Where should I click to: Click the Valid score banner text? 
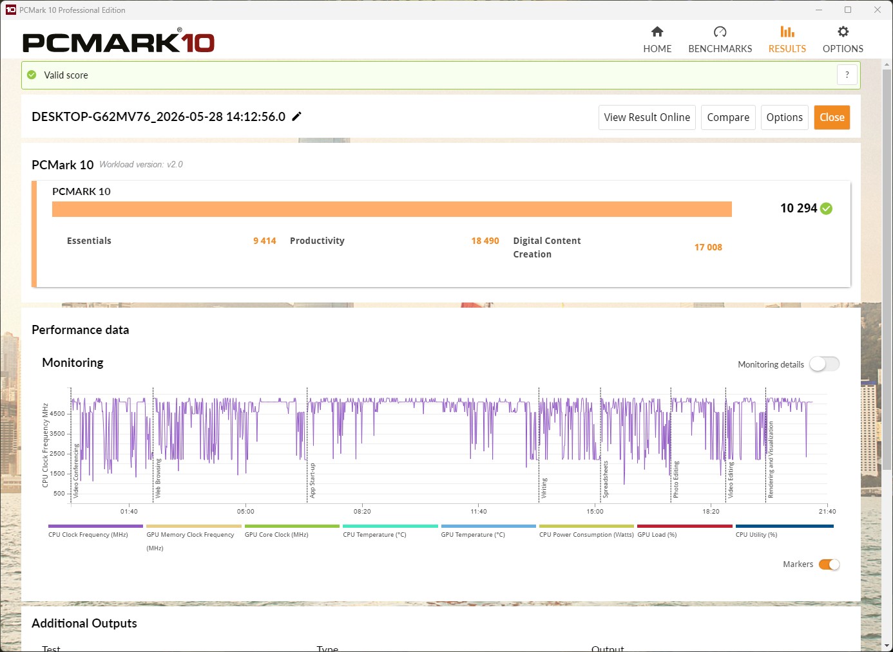tap(66, 75)
